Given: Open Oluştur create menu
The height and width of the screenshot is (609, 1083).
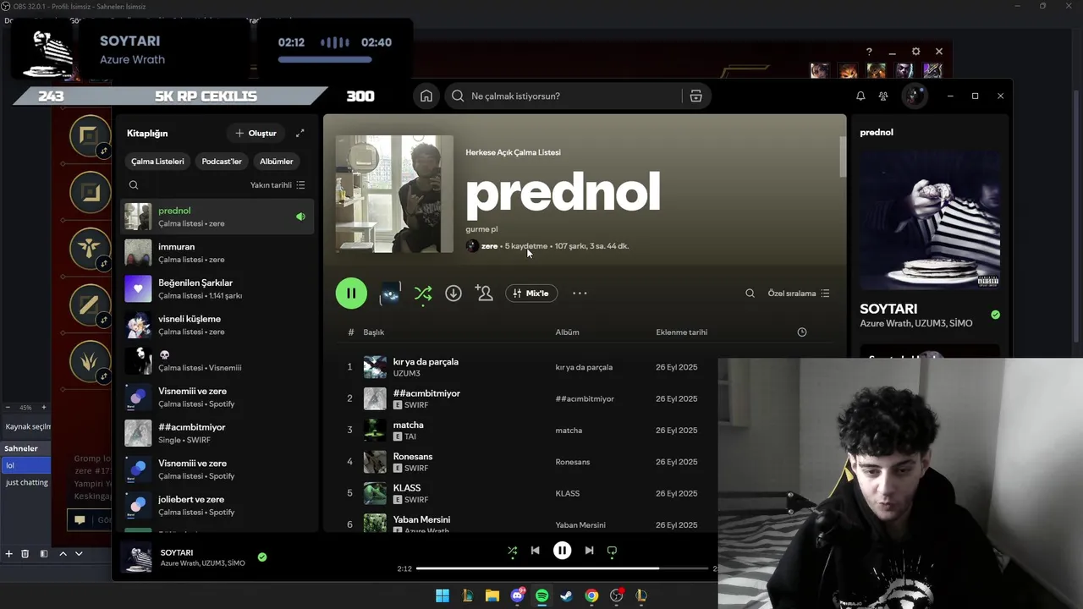Looking at the screenshot, I should click(x=256, y=133).
